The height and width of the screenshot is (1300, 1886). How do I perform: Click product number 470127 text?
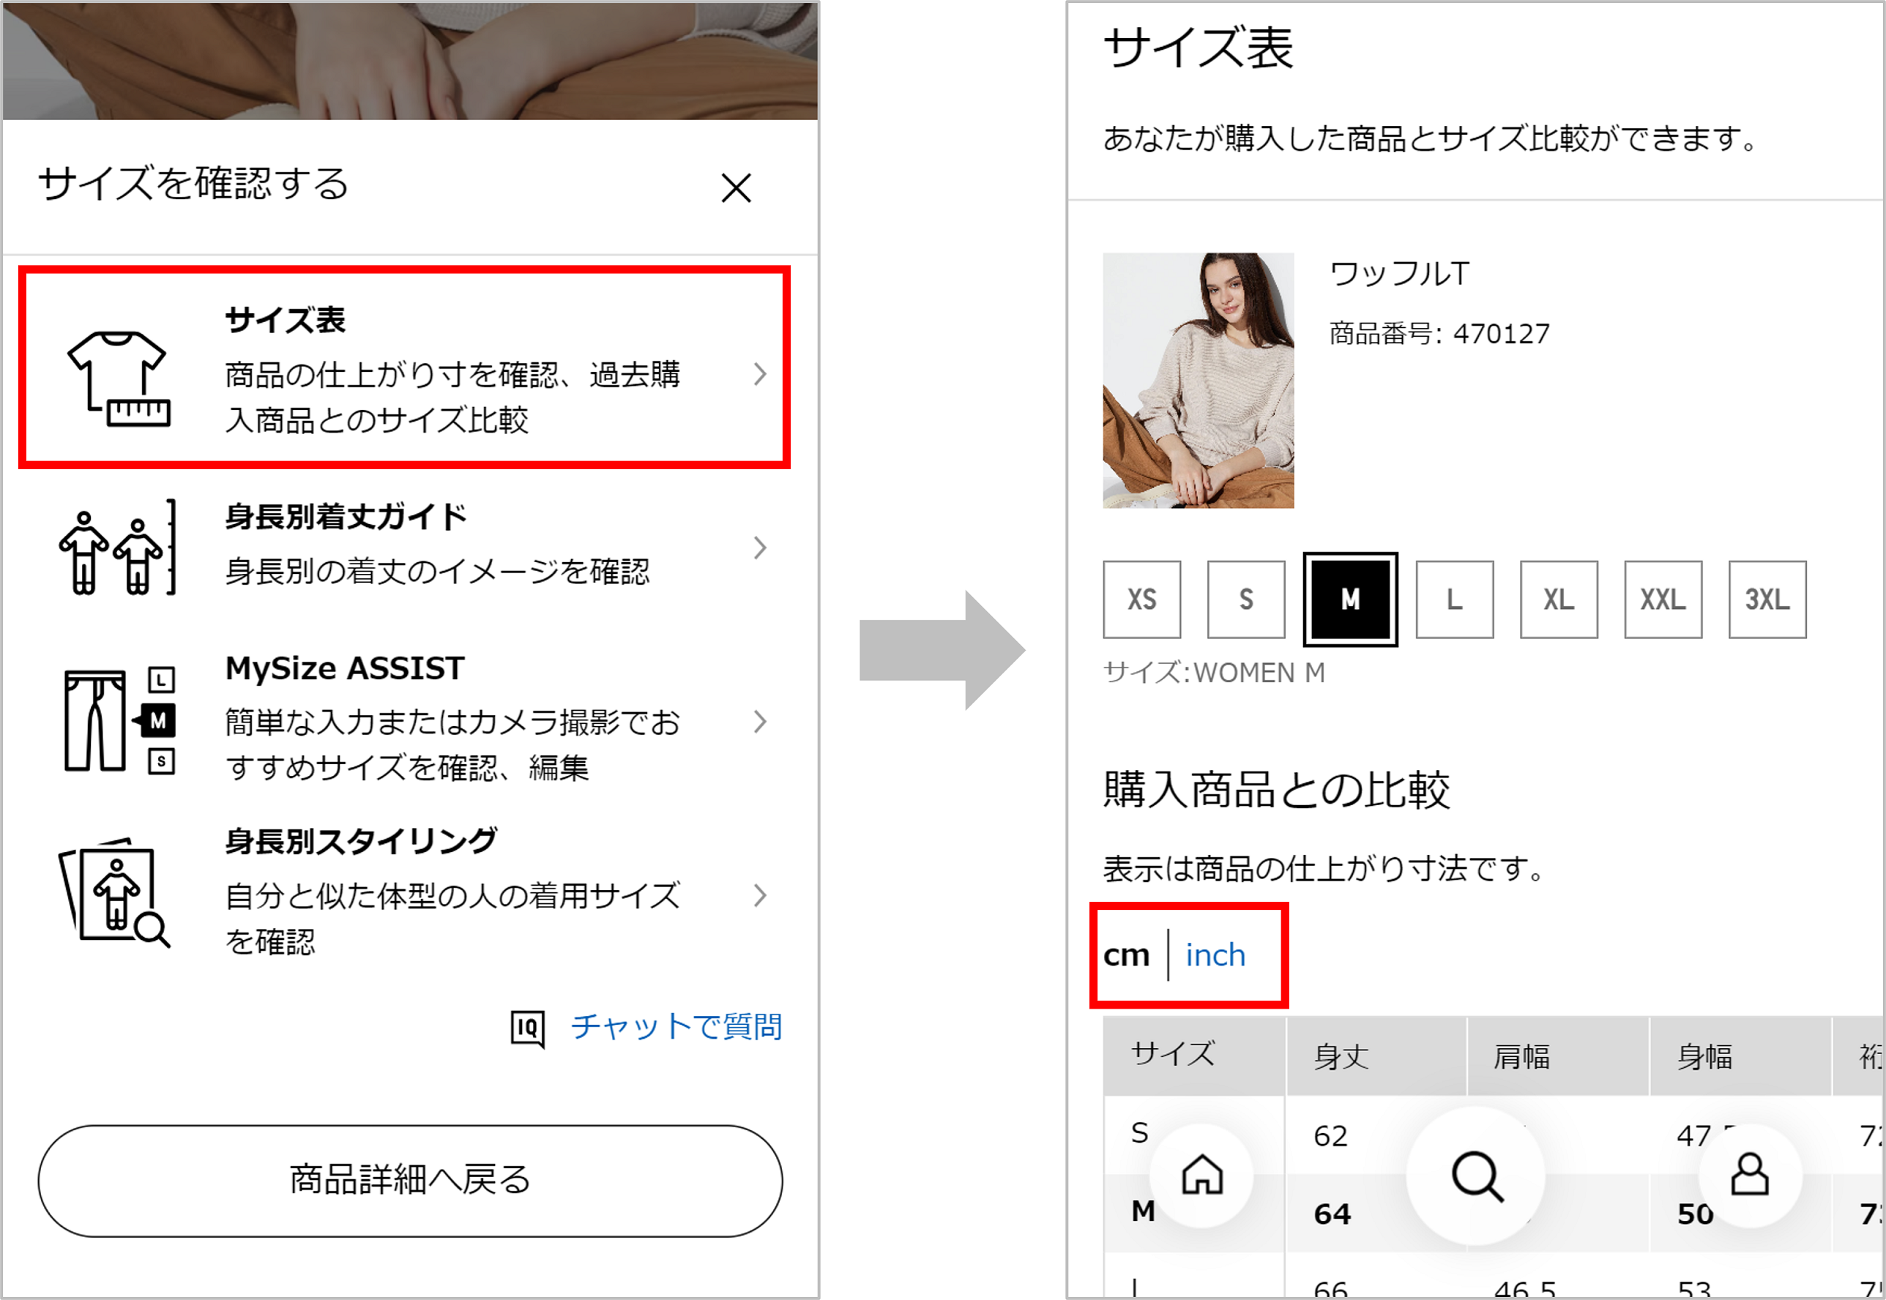(1439, 333)
